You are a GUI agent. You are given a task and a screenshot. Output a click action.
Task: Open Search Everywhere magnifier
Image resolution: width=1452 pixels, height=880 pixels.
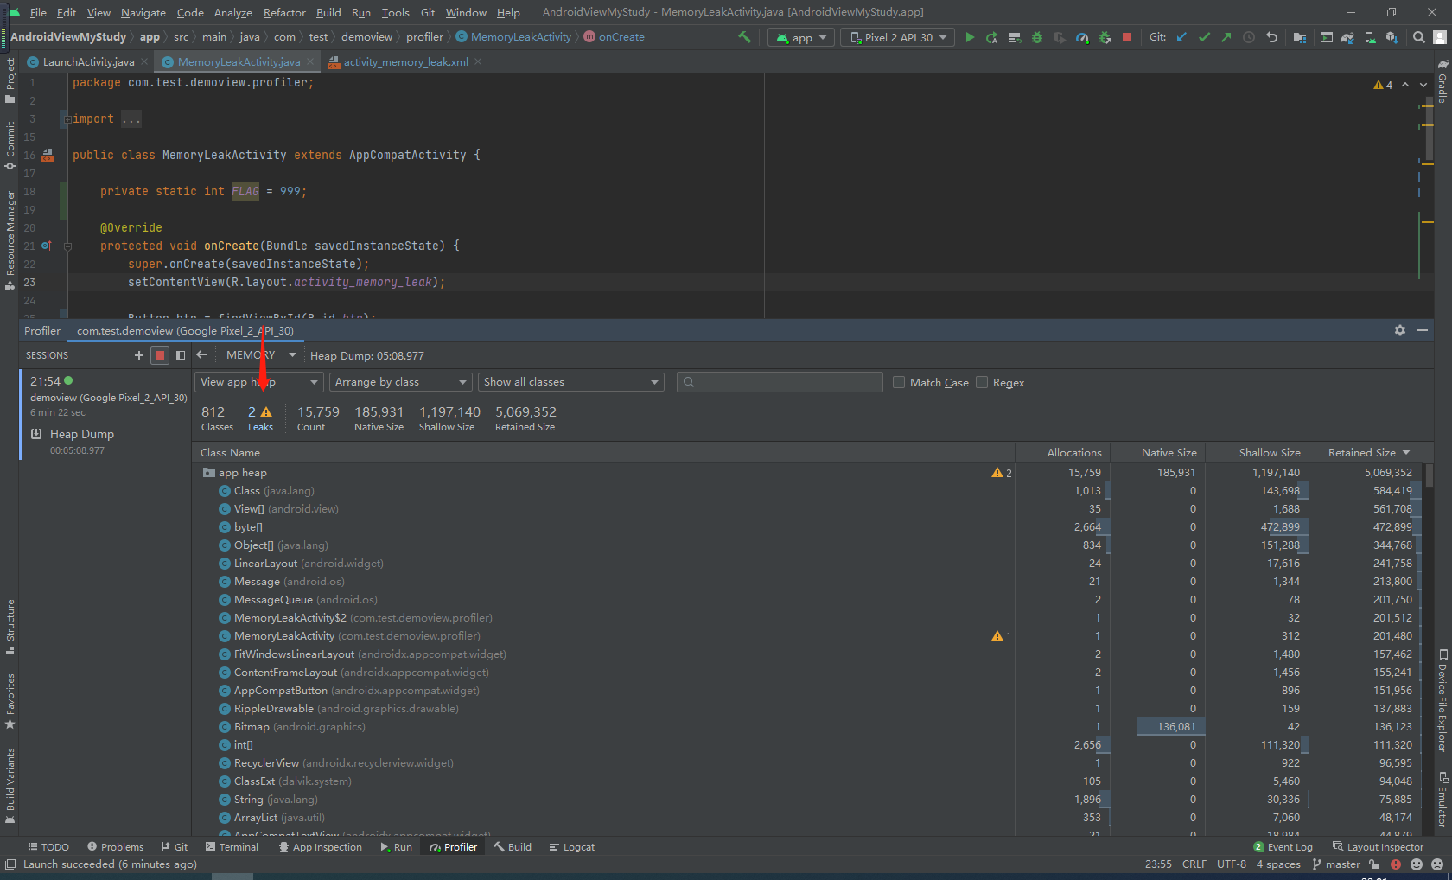(1418, 37)
